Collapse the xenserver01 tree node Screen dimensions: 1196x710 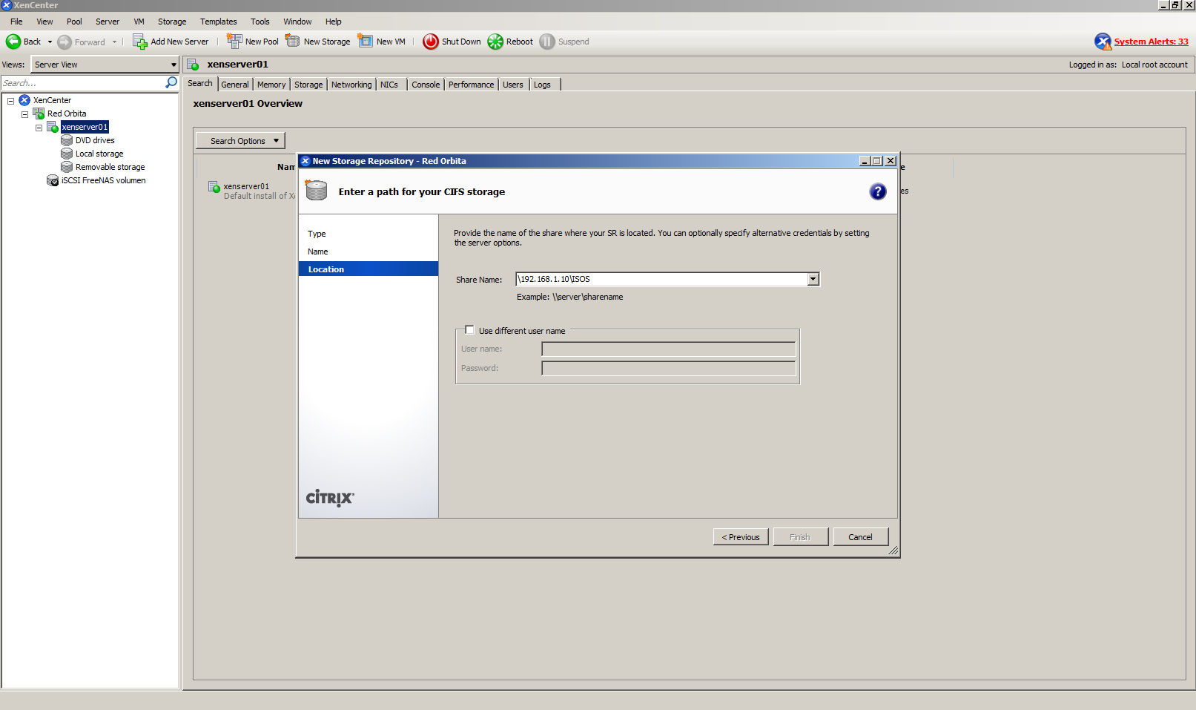[39, 128]
